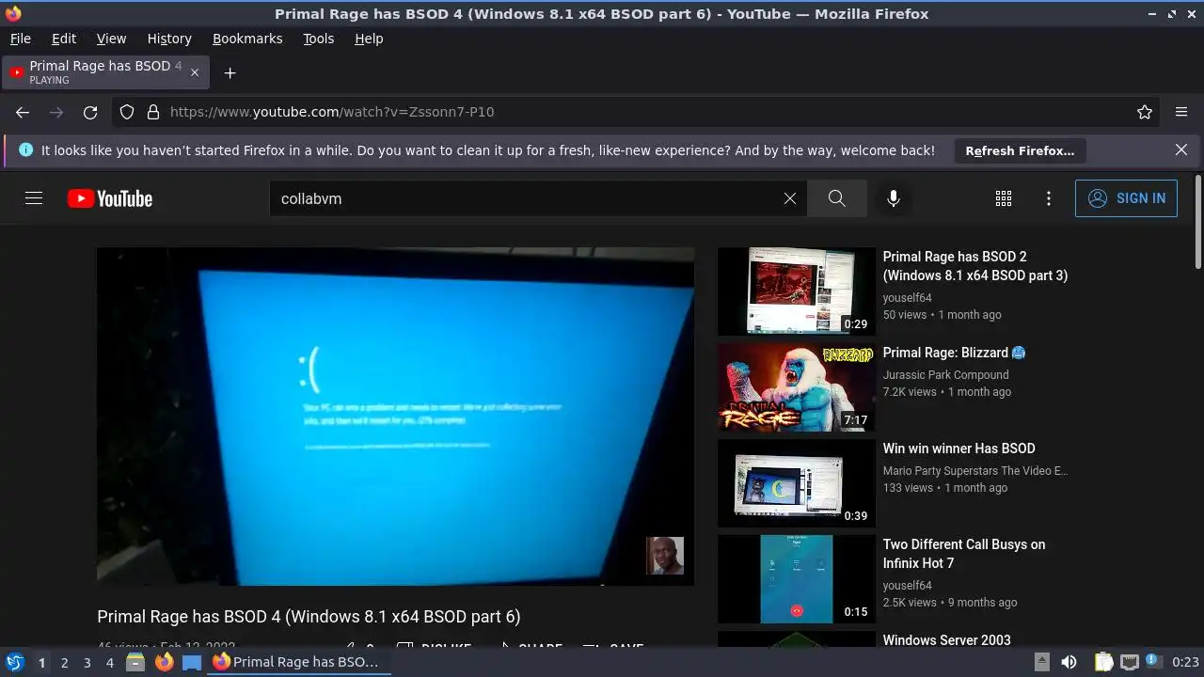
Task: Click the show desktop taskbar icon
Action: (192, 662)
